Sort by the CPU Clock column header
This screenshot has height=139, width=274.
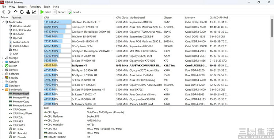[x=122, y=17]
